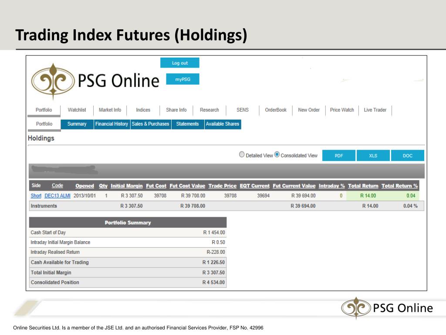
Task: Sort by the Code column header
Action: (57, 185)
